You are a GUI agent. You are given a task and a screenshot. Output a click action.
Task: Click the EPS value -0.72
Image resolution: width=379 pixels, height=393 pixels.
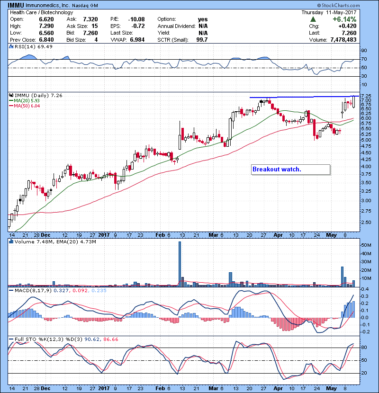138,26
